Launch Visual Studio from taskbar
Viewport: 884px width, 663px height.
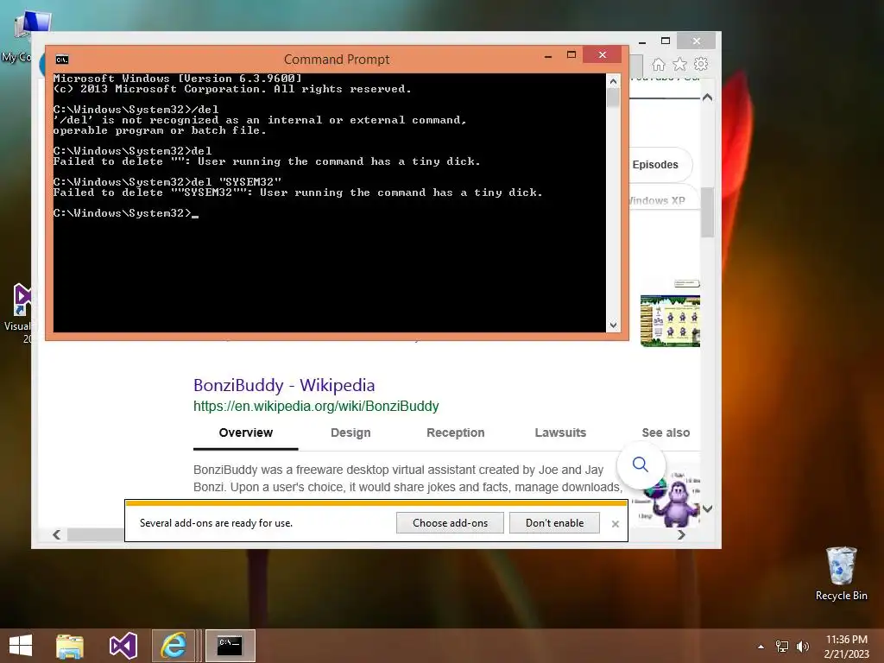click(123, 646)
